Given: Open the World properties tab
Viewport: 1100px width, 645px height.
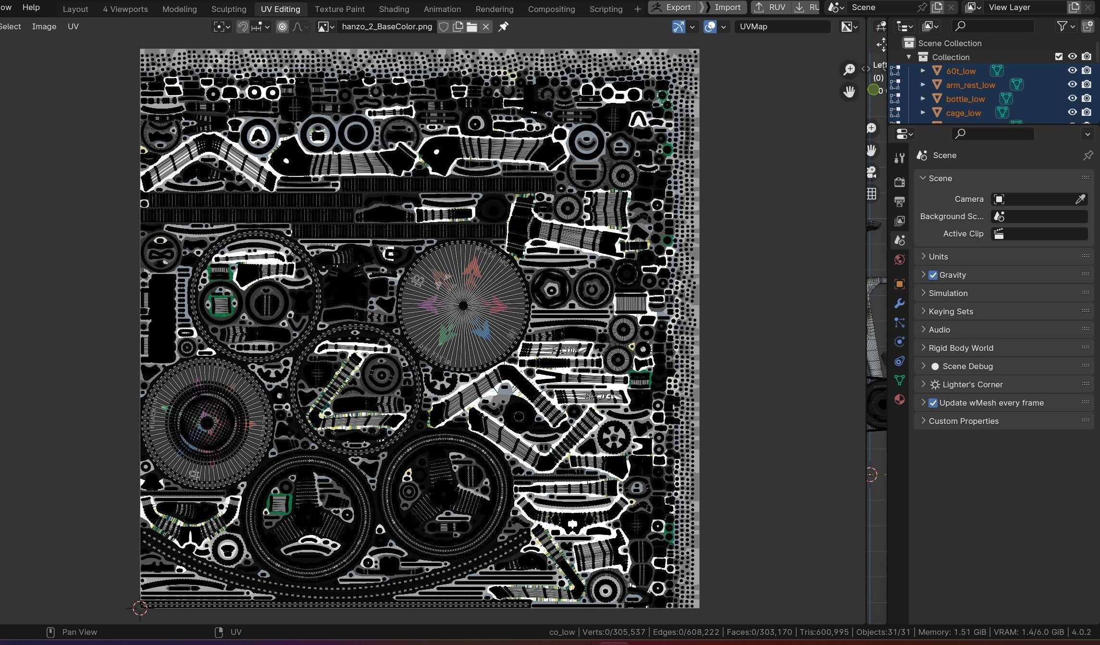Looking at the screenshot, I should pyautogui.click(x=900, y=260).
